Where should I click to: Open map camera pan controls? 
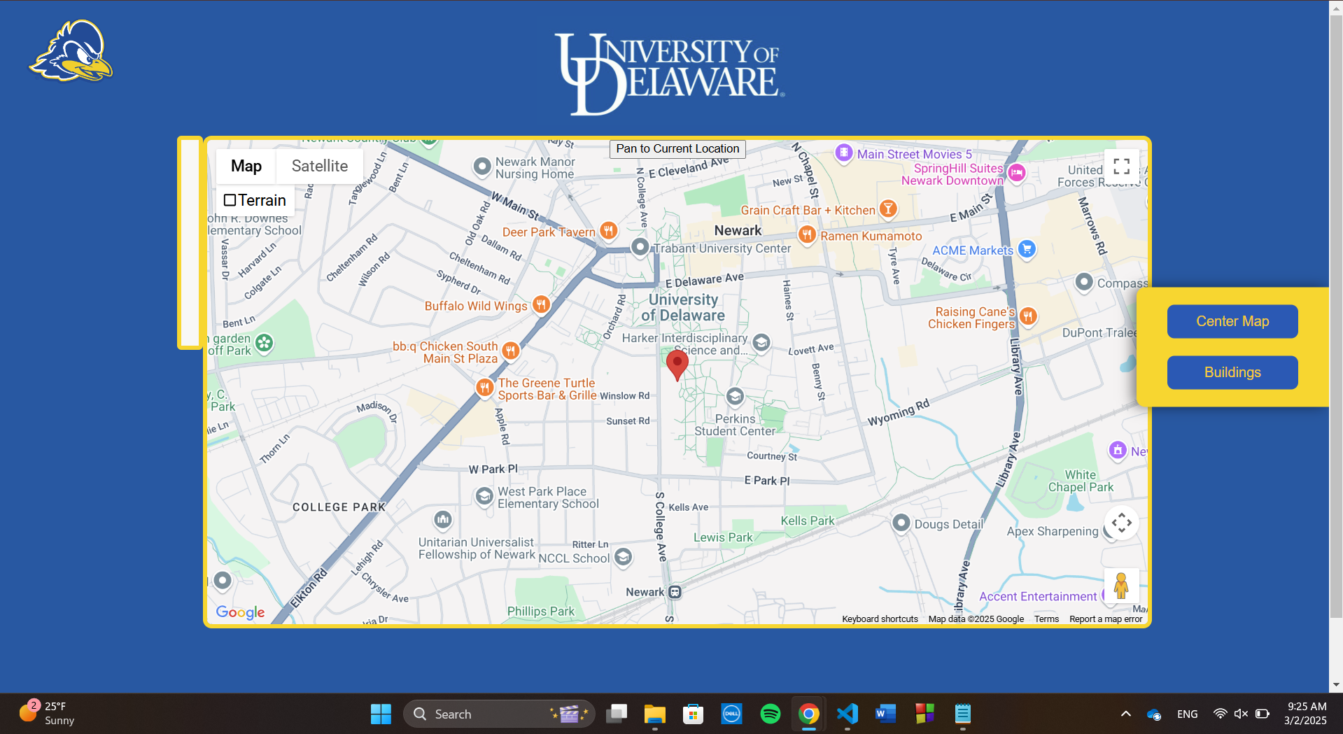1121,523
